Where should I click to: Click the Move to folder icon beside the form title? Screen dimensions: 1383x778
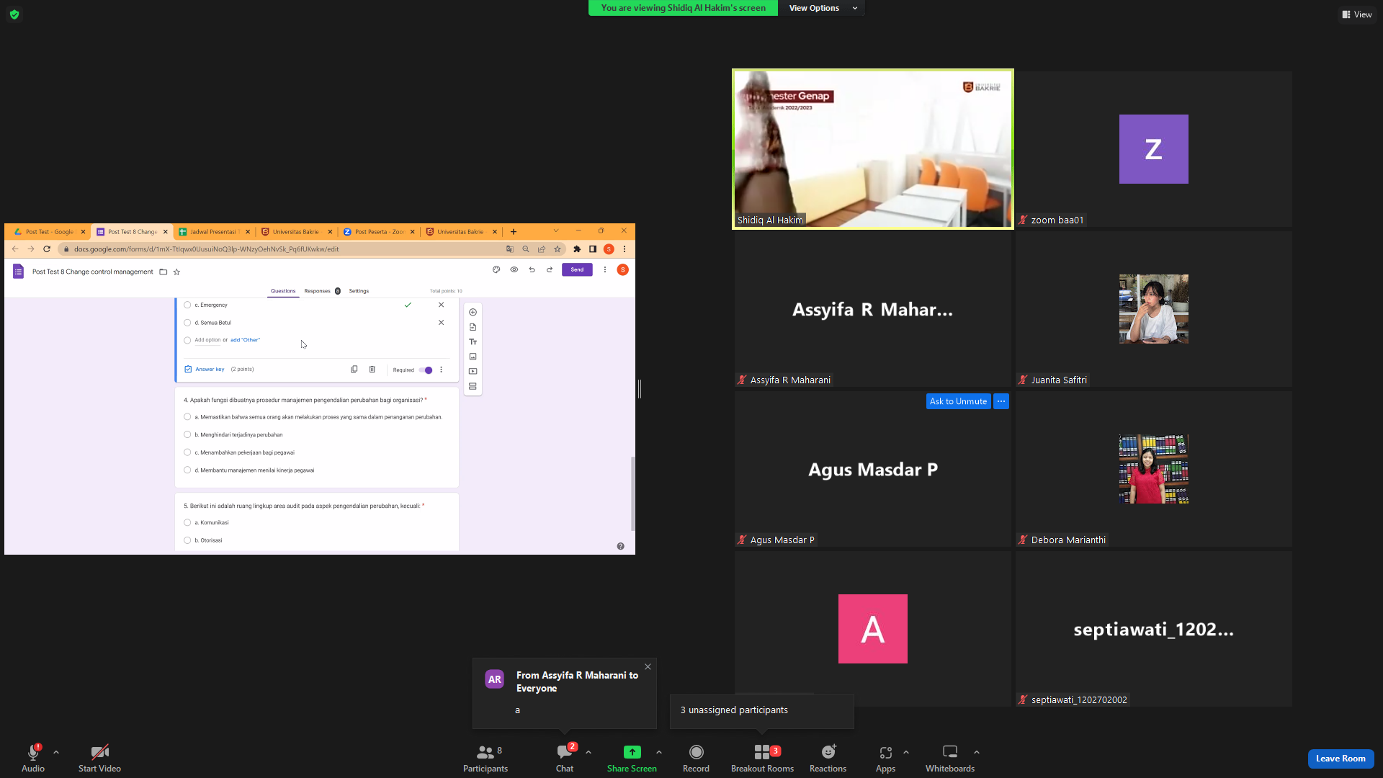[x=164, y=272]
